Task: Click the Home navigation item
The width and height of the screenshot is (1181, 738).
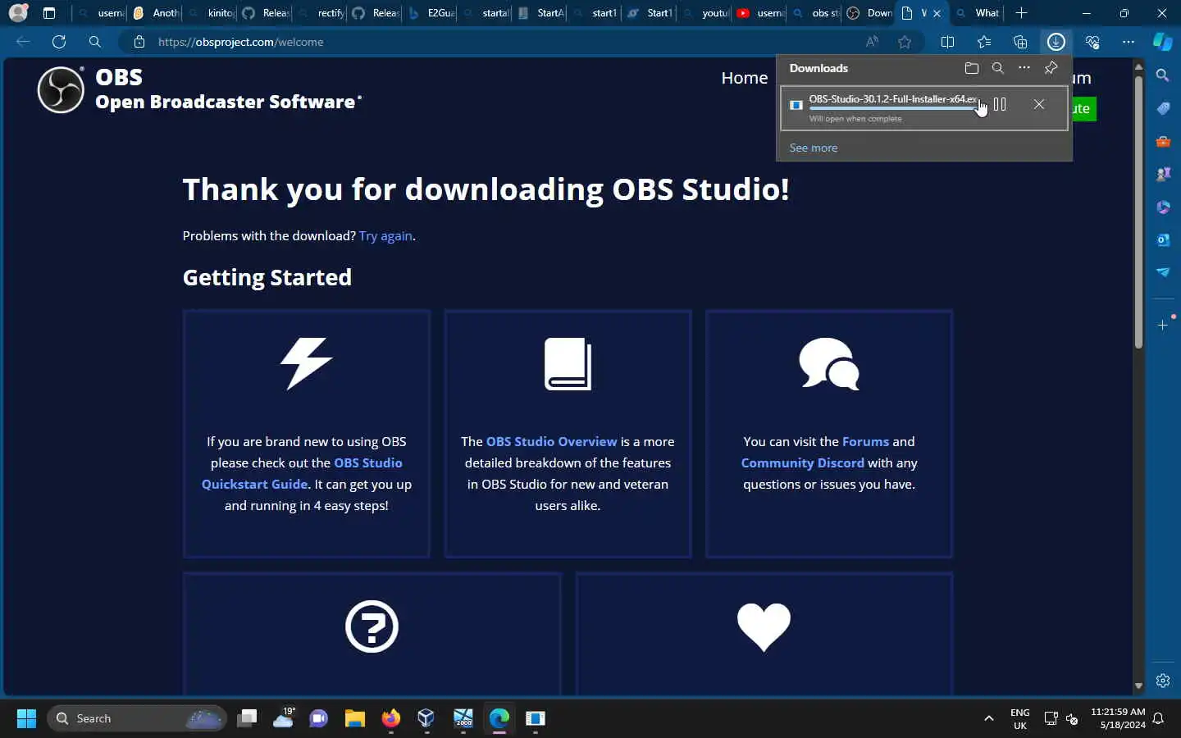Action: (x=745, y=78)
